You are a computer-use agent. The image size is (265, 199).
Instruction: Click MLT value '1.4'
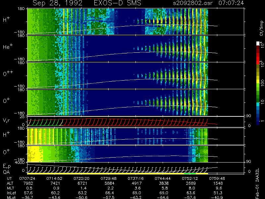83,188
